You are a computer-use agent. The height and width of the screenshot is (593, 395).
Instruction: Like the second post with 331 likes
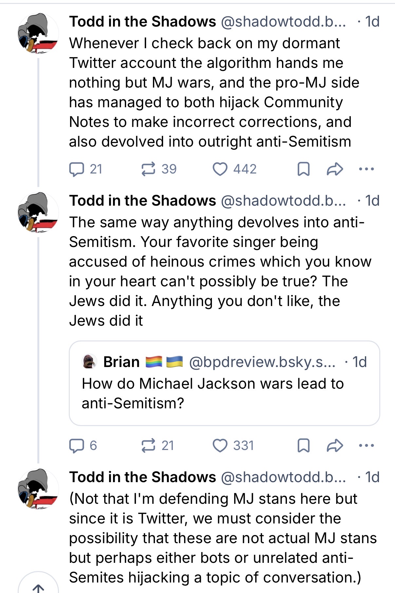[x=233, y=446]
